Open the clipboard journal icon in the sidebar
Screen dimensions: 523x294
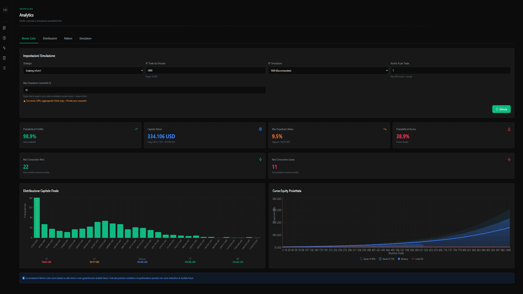point(4,58)
